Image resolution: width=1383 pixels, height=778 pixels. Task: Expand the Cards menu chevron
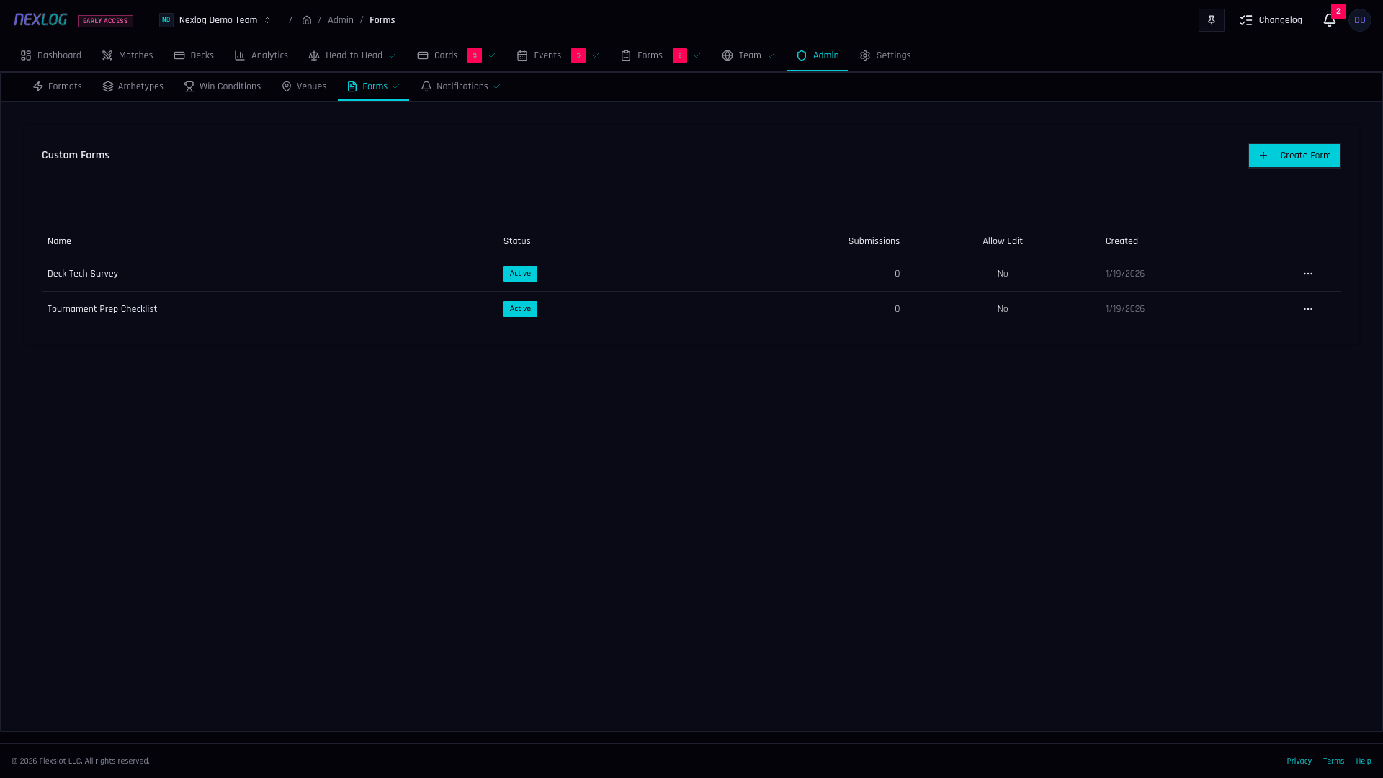click(492, 55)
